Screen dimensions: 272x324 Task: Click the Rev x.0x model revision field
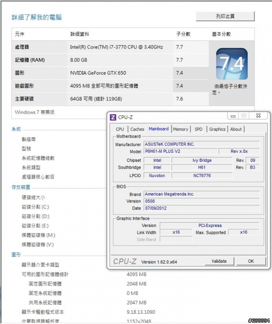tap(239, 151)
